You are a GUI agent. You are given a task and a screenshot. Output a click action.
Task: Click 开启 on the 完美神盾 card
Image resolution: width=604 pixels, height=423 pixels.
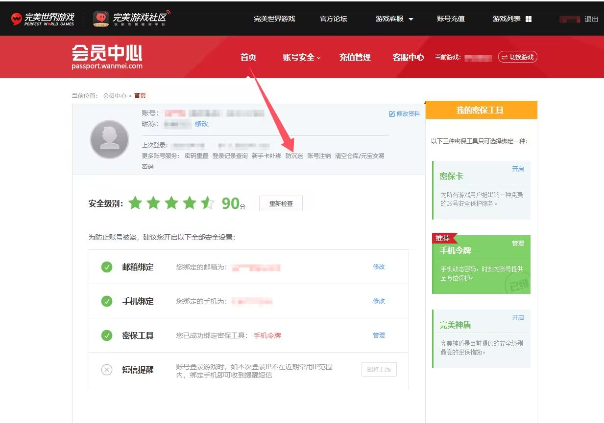click(x=518, y=317)
